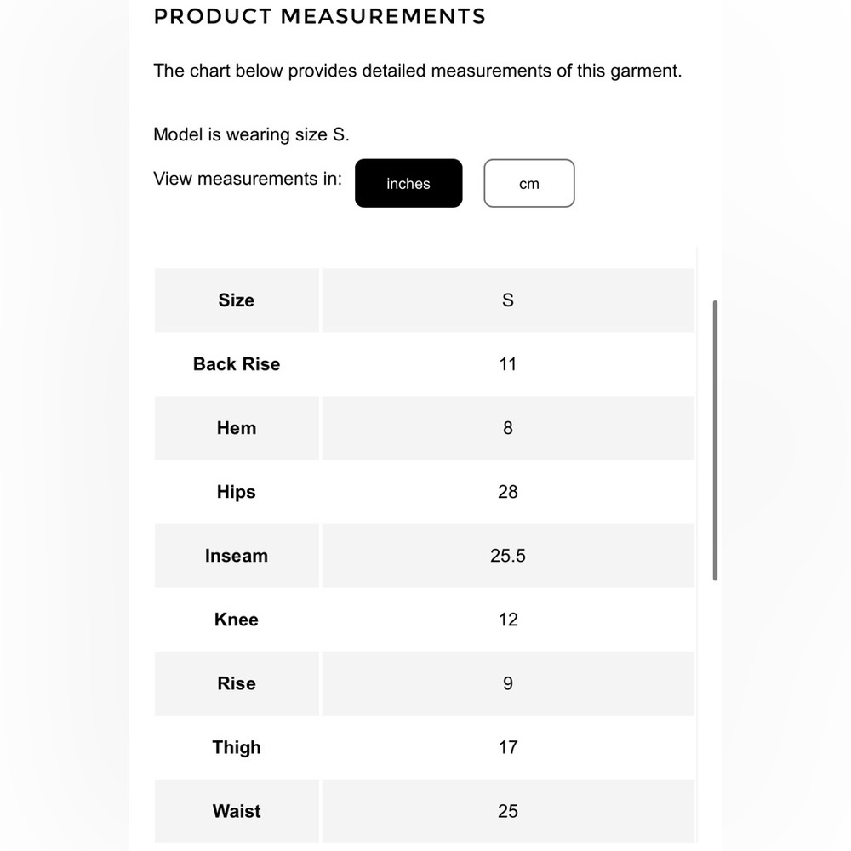Click the table's vertical scrollbar
The image size is (851, 851).
click(x=715, y=440)
